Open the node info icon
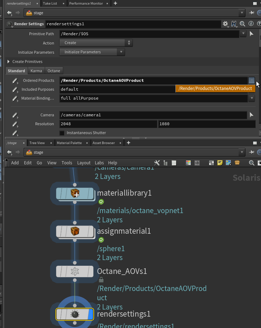The height and width of the screenshot is (328, 261). pos(251,23)
